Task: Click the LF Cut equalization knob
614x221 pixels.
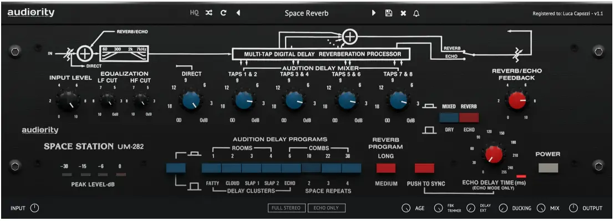Action: 108,101
